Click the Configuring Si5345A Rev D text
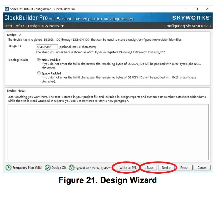The height and width of the screenshot is (198, 214). click(x=188, y=26)
